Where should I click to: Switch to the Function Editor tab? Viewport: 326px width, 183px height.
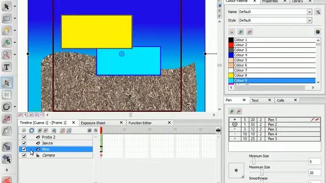pyautogui.click(x=140, y=123)
